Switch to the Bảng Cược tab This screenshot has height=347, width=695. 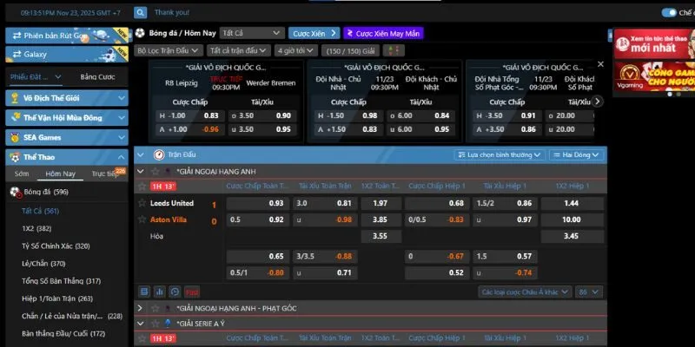97,77
